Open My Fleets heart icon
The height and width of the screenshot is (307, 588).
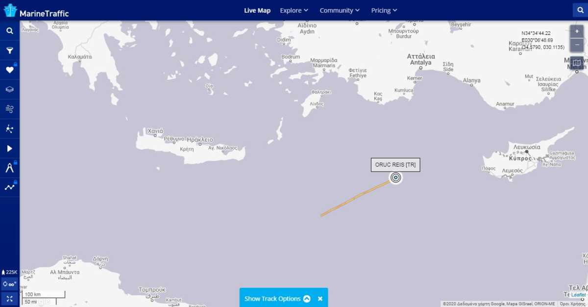click(9, 70)
